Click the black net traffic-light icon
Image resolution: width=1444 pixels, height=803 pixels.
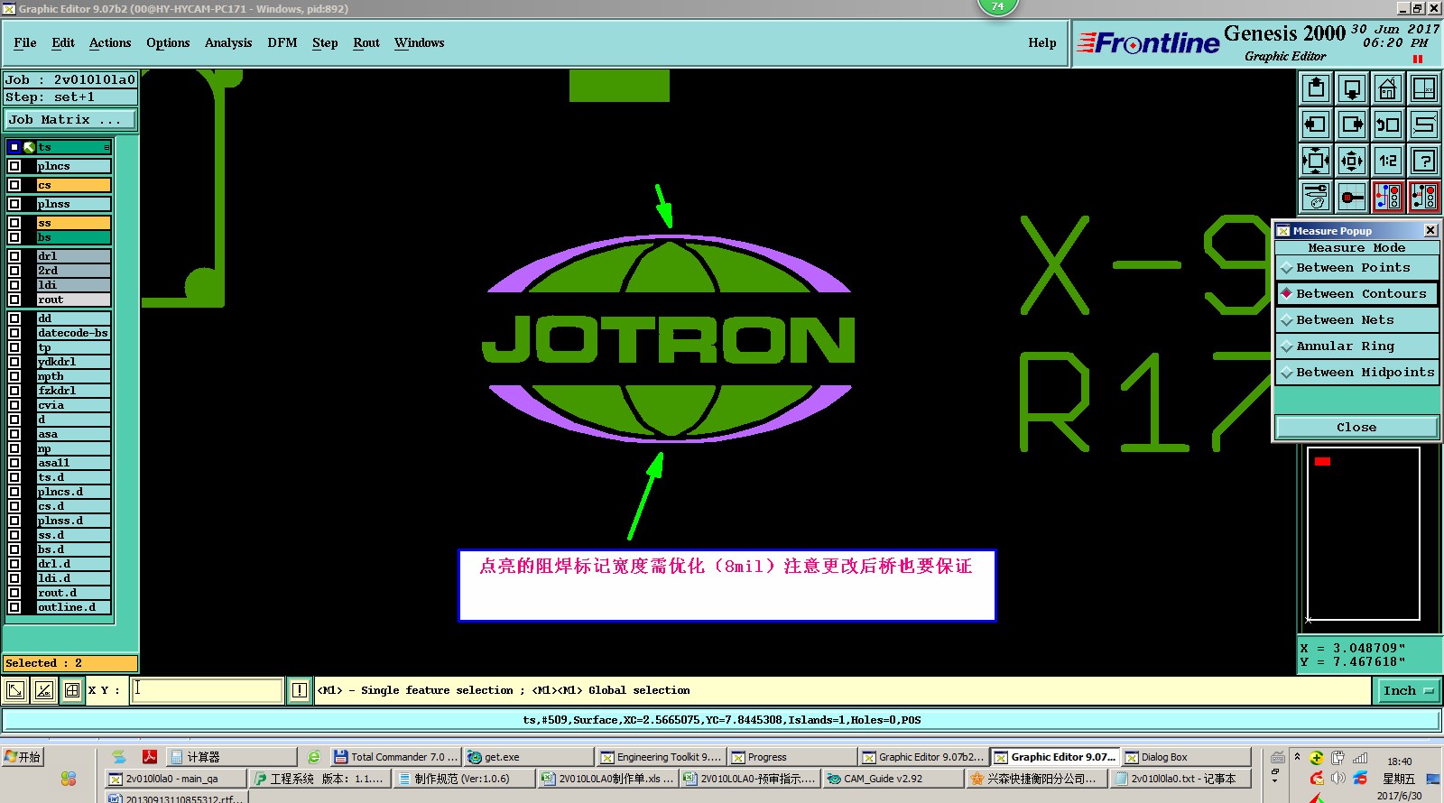[1424, 197]
